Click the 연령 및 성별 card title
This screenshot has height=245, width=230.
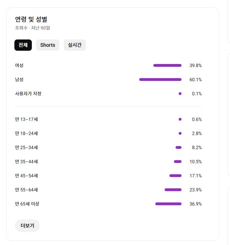click(x=31, y=19)
